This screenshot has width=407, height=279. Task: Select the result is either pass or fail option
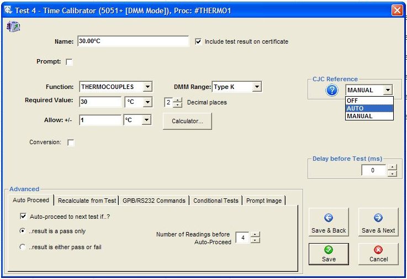[x=23, y=247]
